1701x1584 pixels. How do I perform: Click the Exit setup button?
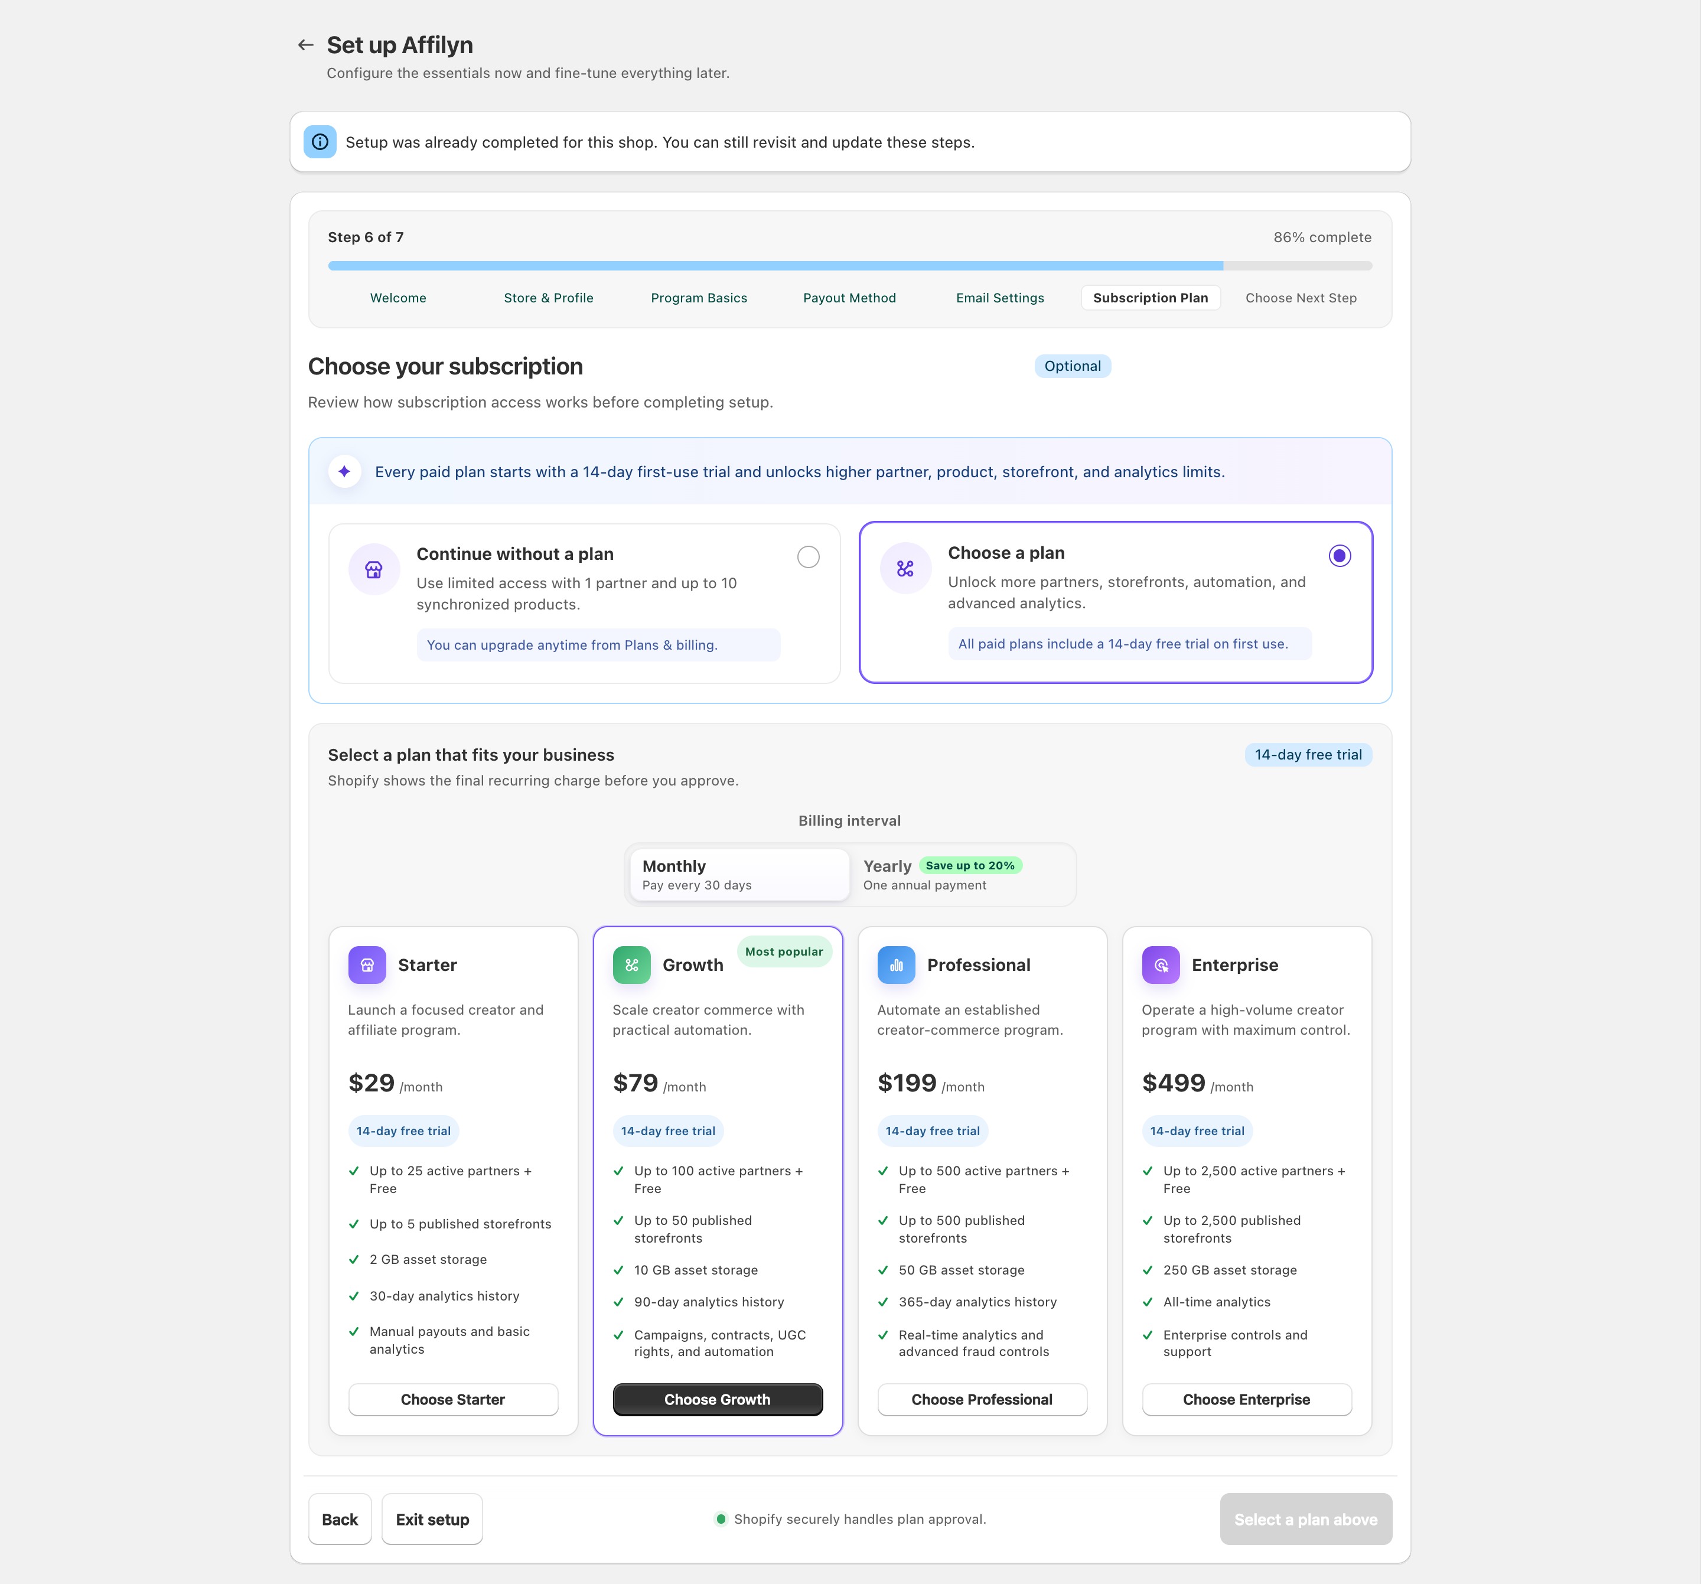point(432,1519)
